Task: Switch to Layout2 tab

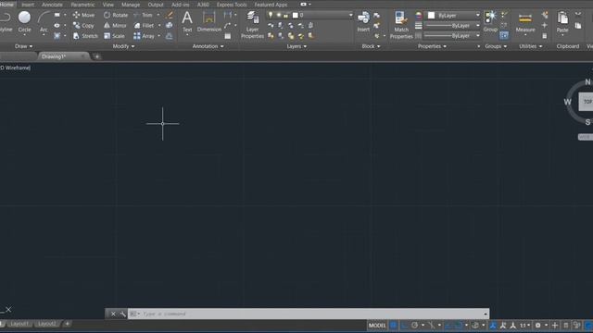Action: (47, 324)
